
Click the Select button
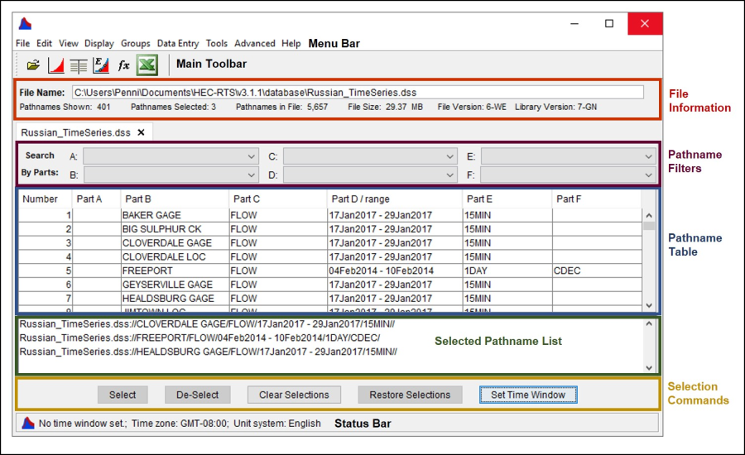pos(123,395)
